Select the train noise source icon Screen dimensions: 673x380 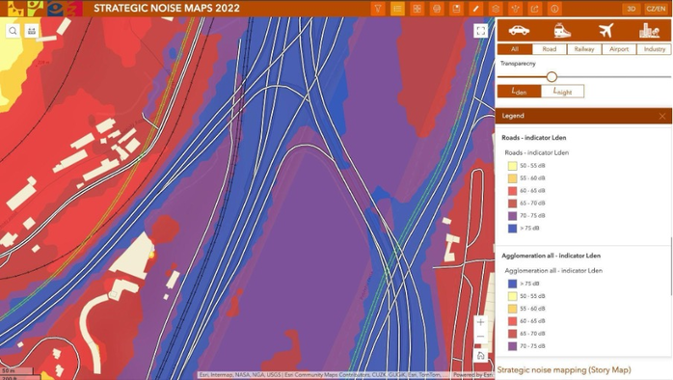point(562,31)
